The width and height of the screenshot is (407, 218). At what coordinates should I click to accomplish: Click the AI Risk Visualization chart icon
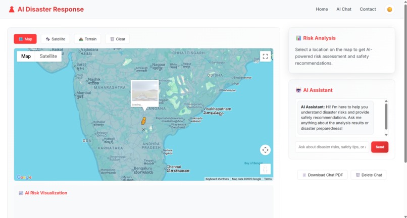point(21,193)
